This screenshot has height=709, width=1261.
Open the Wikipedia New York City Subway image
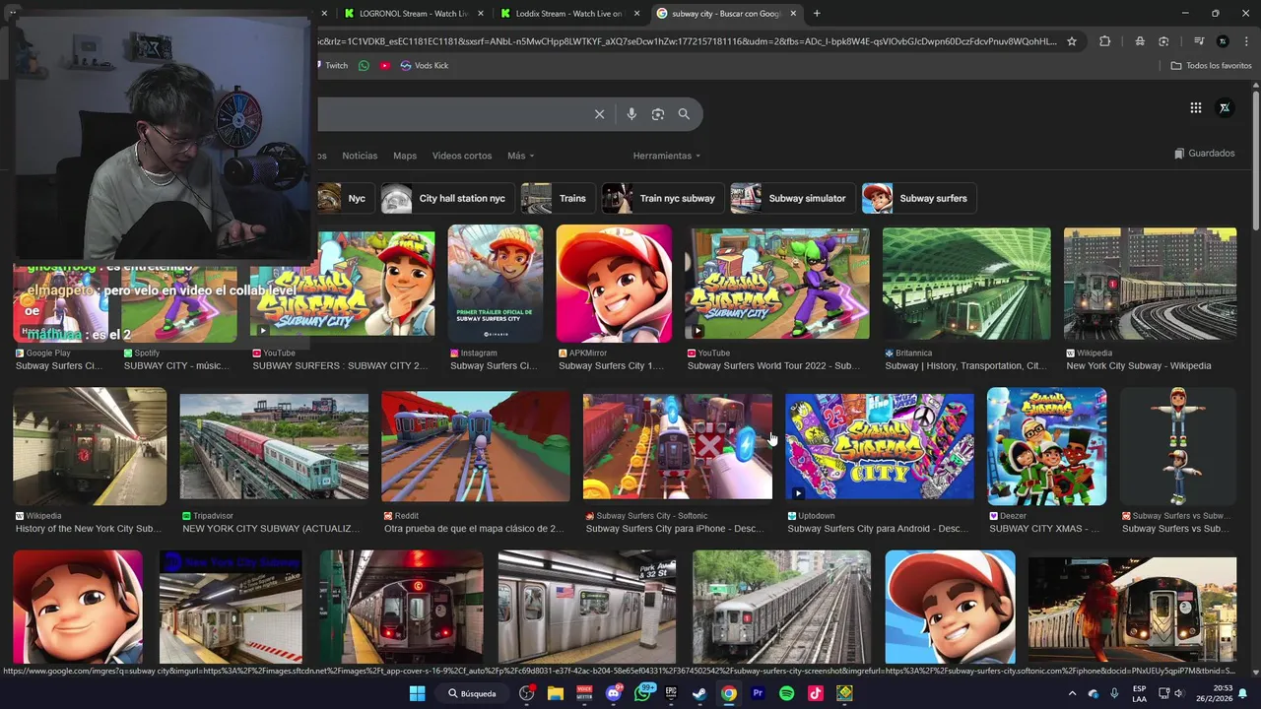click(x=1150, y=284)
